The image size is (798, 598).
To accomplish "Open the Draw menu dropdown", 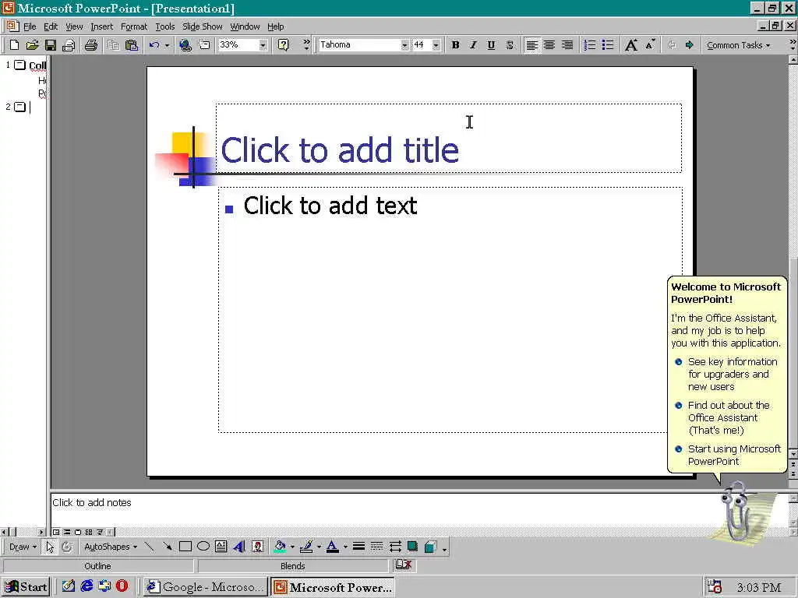I will click(x=23, y=547).
